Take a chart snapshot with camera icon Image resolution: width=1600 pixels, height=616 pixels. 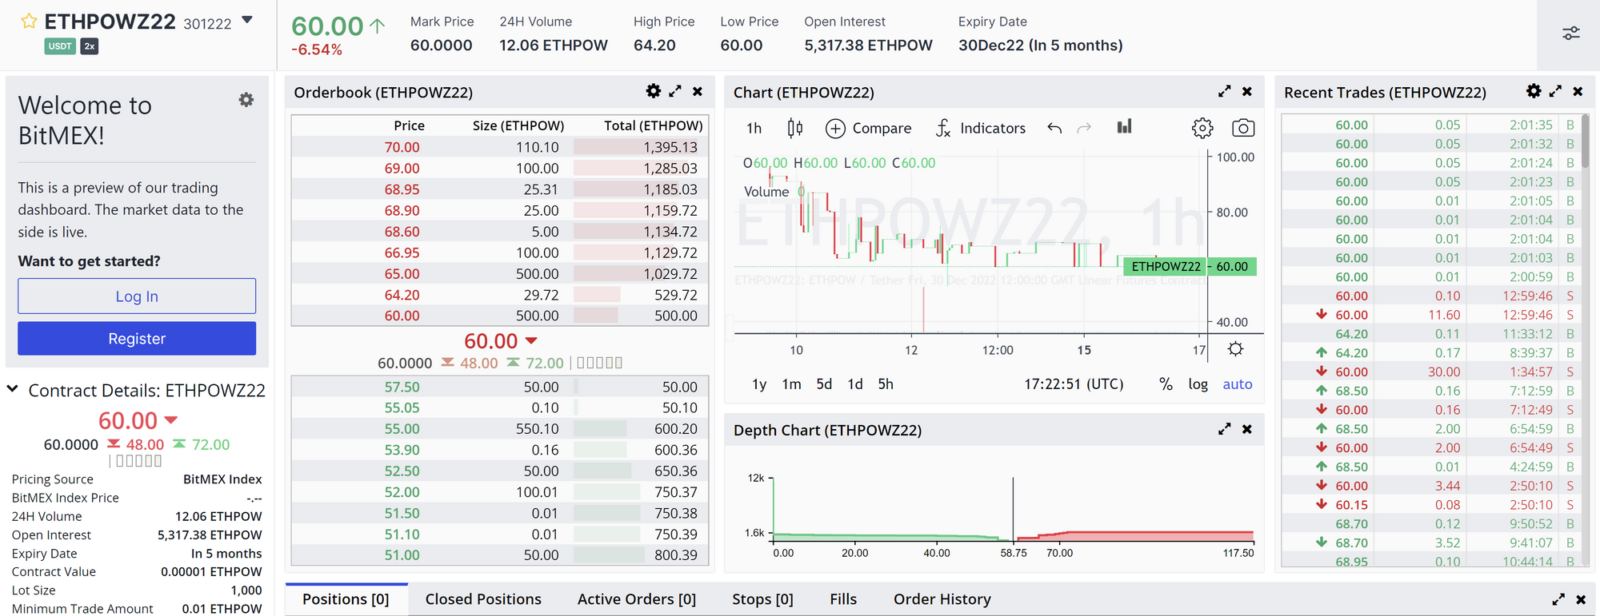pos(1243,128)
